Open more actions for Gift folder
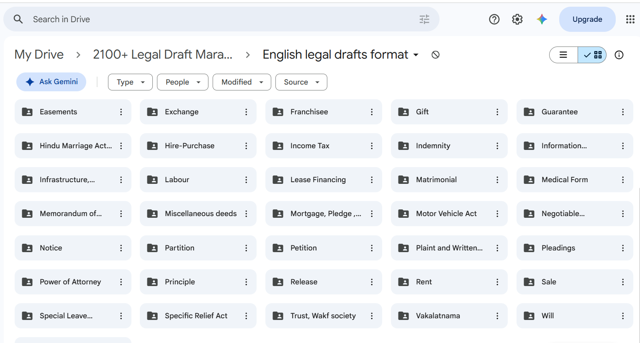The image size is (640, 343). [497, 112]
